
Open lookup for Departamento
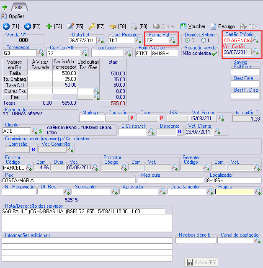point(210,191)
